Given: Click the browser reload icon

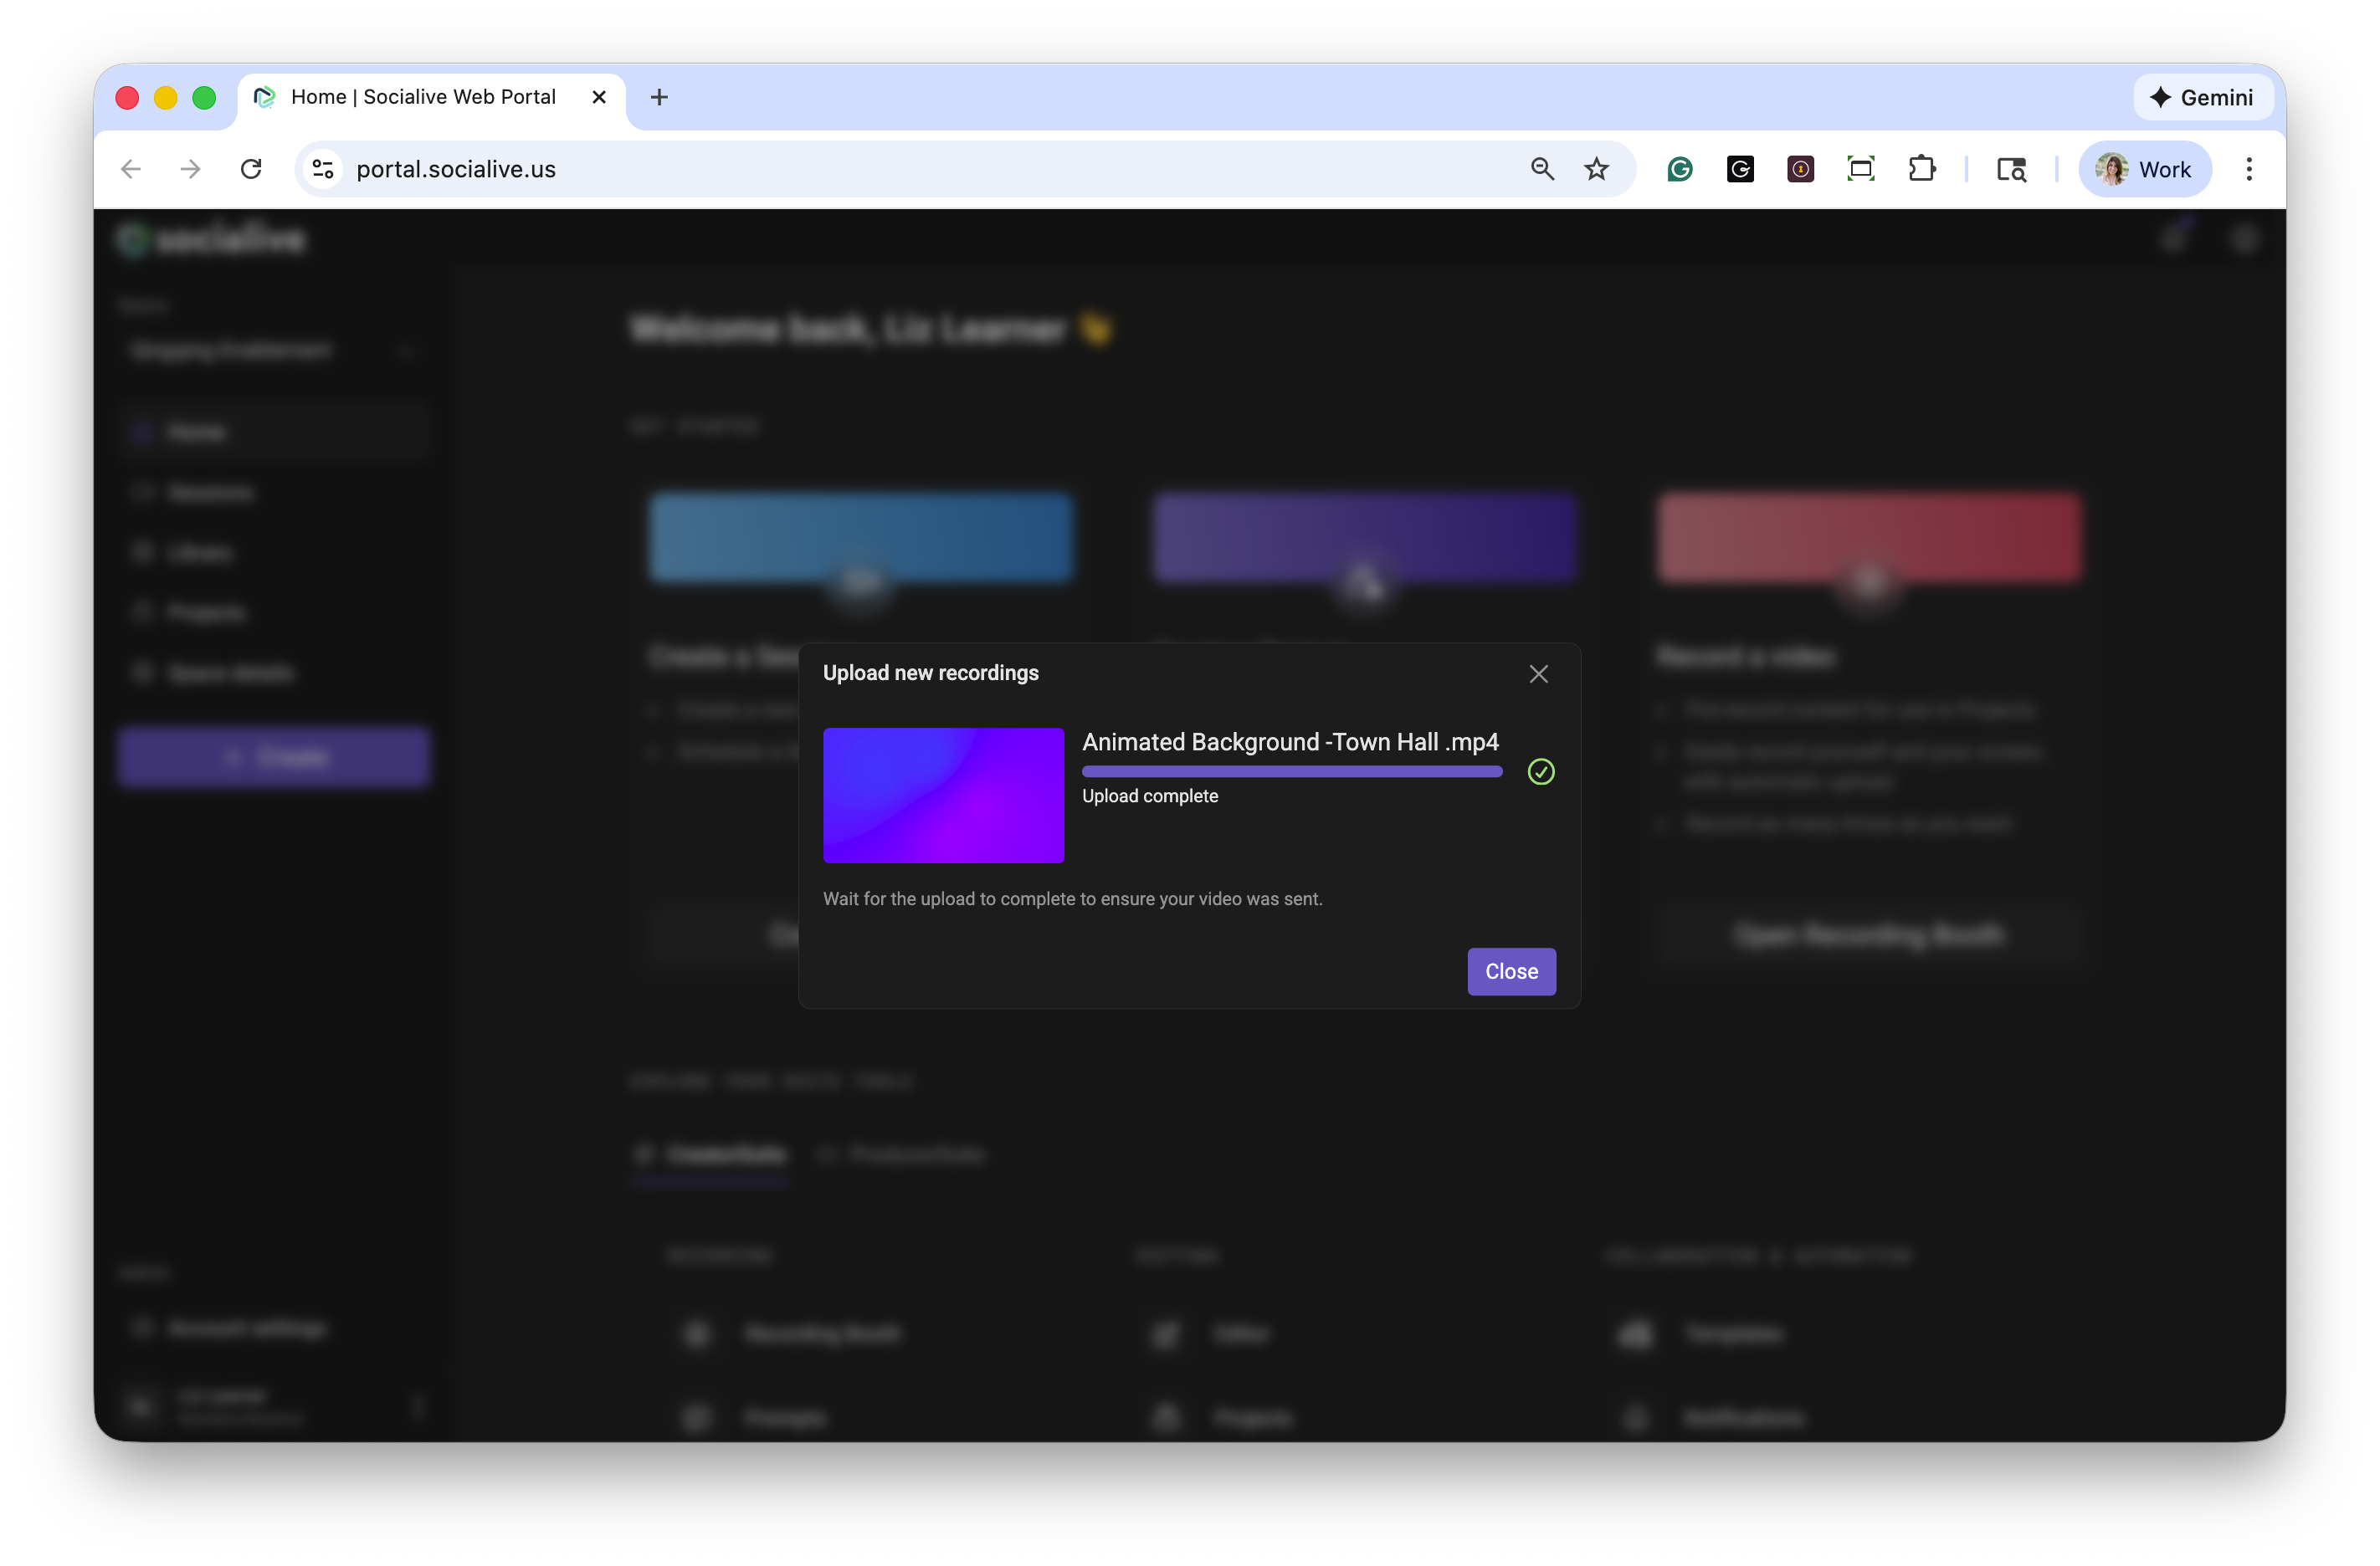Looking at the screenshot, I should point(251,169).
